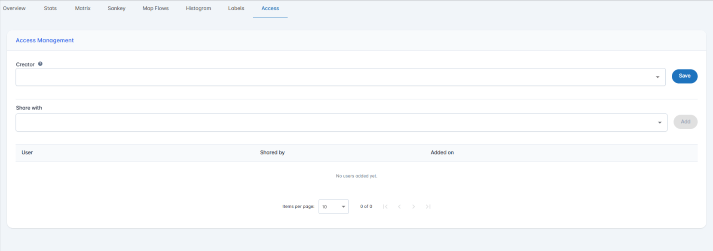Click the Access Management heading

(45, 40)
